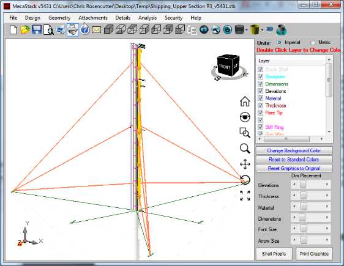This screenshot has width=344, height=266.
Task: Select the zoom window tool
Action: 245,133
